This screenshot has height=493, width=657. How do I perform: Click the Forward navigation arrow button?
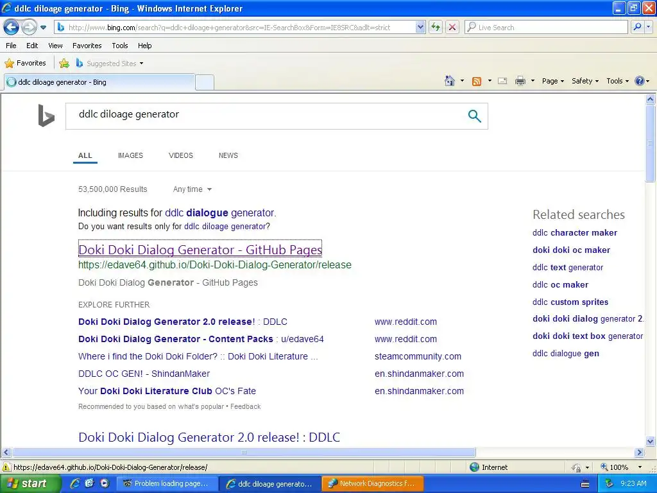click(29, 28)
